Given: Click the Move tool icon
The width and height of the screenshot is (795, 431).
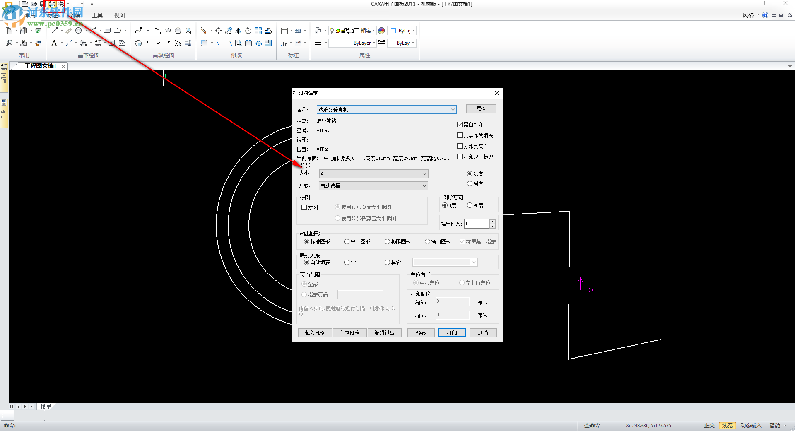Looking at the screenshot, I should 219,31.
